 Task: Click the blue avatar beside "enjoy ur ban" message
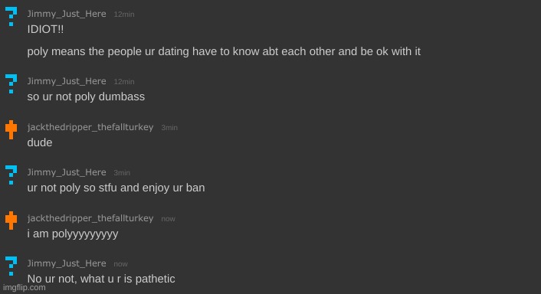(11, 175)
